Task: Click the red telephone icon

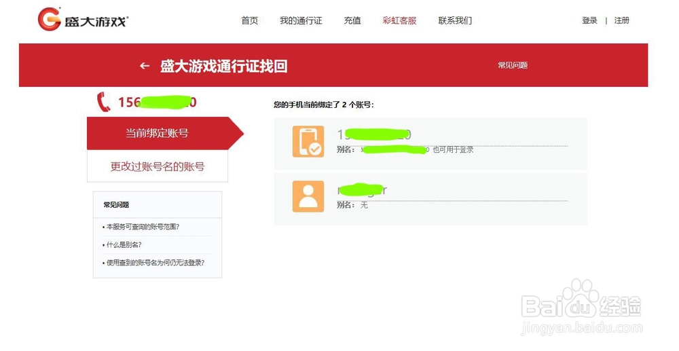Action: [103, 102]
